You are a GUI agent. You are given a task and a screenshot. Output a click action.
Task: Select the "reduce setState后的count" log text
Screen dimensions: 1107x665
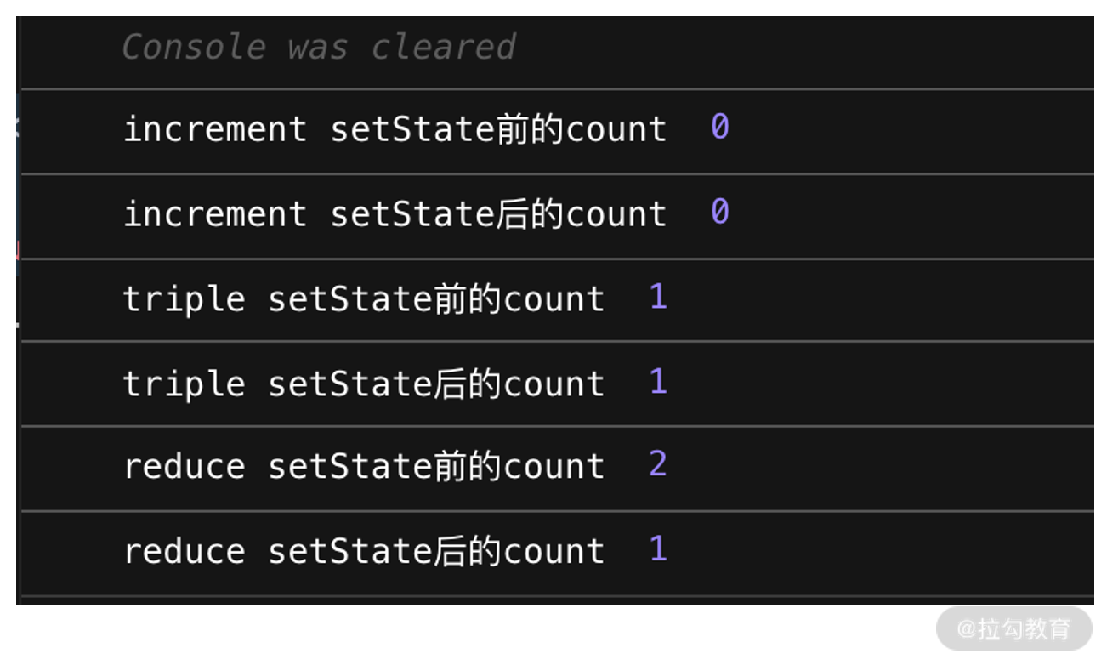pos(363,551)
